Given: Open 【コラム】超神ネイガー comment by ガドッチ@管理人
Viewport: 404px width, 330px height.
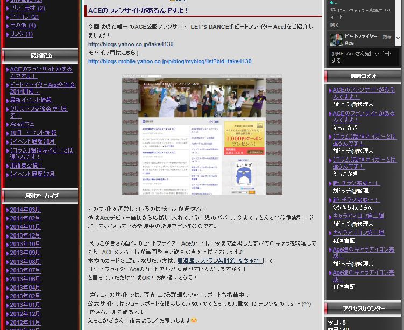Looking at the screenshot, I should (x=364, y=140).
